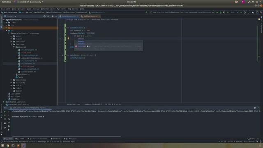Click the Chrome icon in the taskbar
Viewport: 263px width, 148px height.
8,146
